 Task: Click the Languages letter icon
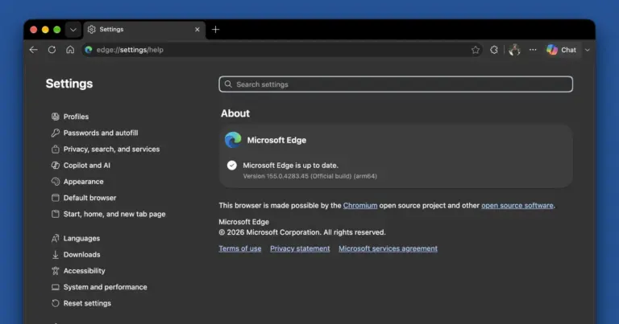[56, 239]
